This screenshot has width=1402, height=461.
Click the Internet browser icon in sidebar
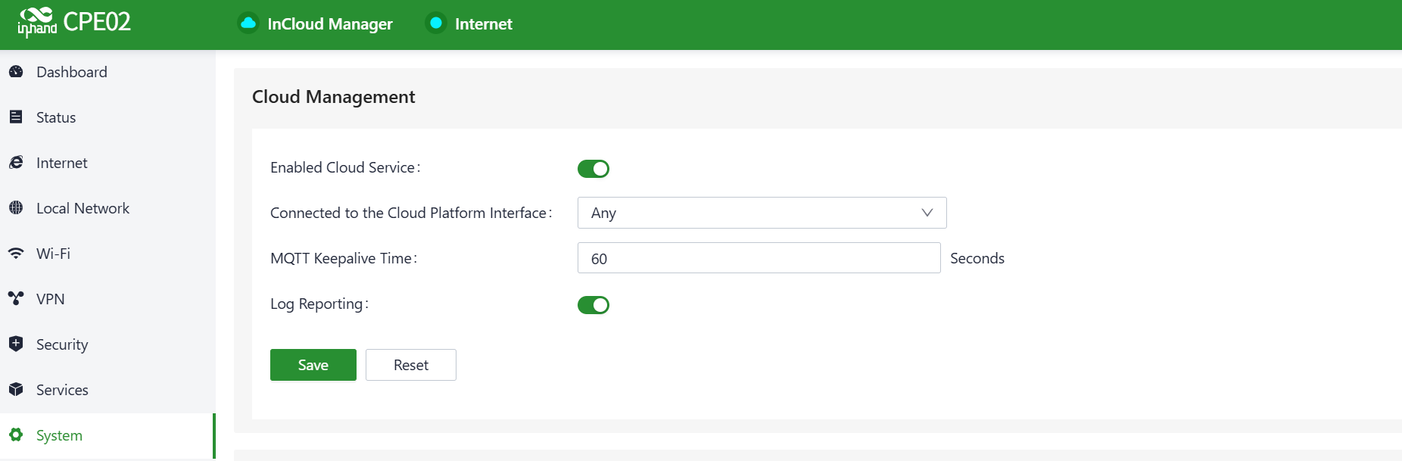pyautogui.click(x=16, y=163)
